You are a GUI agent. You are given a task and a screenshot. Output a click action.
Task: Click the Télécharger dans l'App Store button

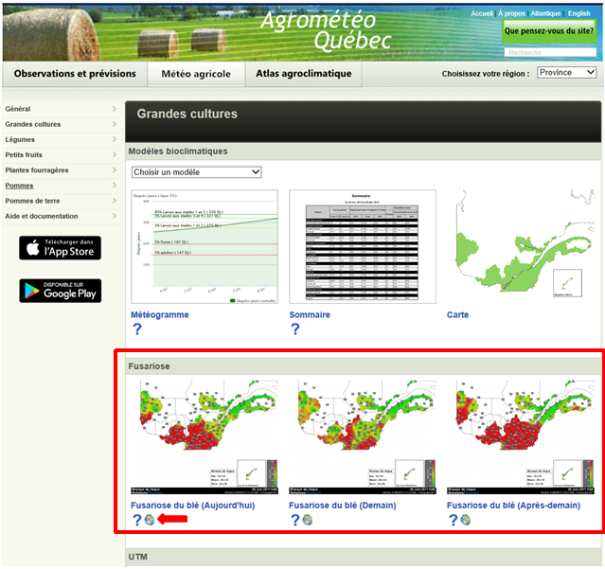click(60, 248)
